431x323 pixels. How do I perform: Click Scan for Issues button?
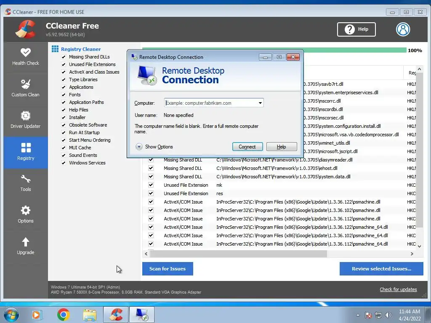(168, 269)
